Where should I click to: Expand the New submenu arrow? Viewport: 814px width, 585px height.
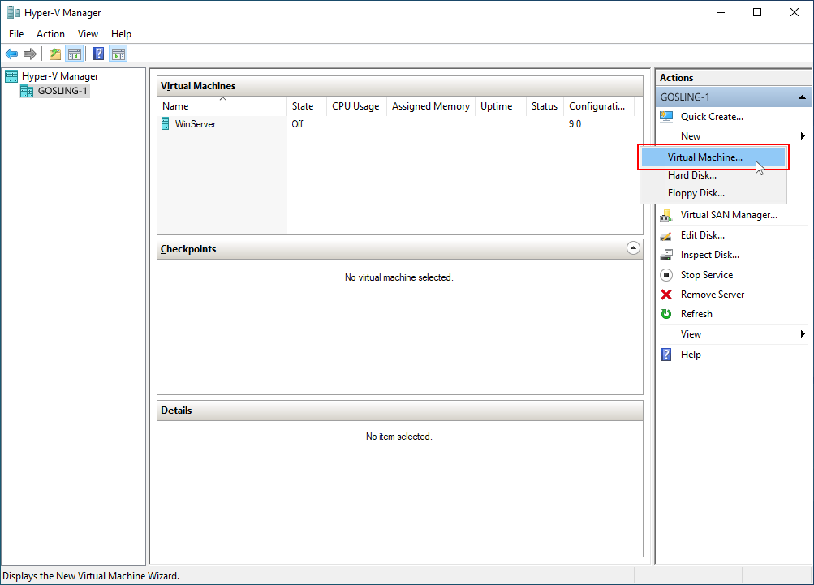[x=803, y=136]
